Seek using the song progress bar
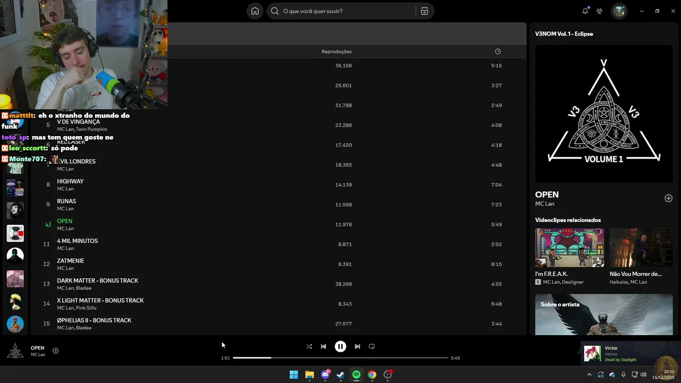Viewport: 681px width, 383px height. click(x=340, y=358)
